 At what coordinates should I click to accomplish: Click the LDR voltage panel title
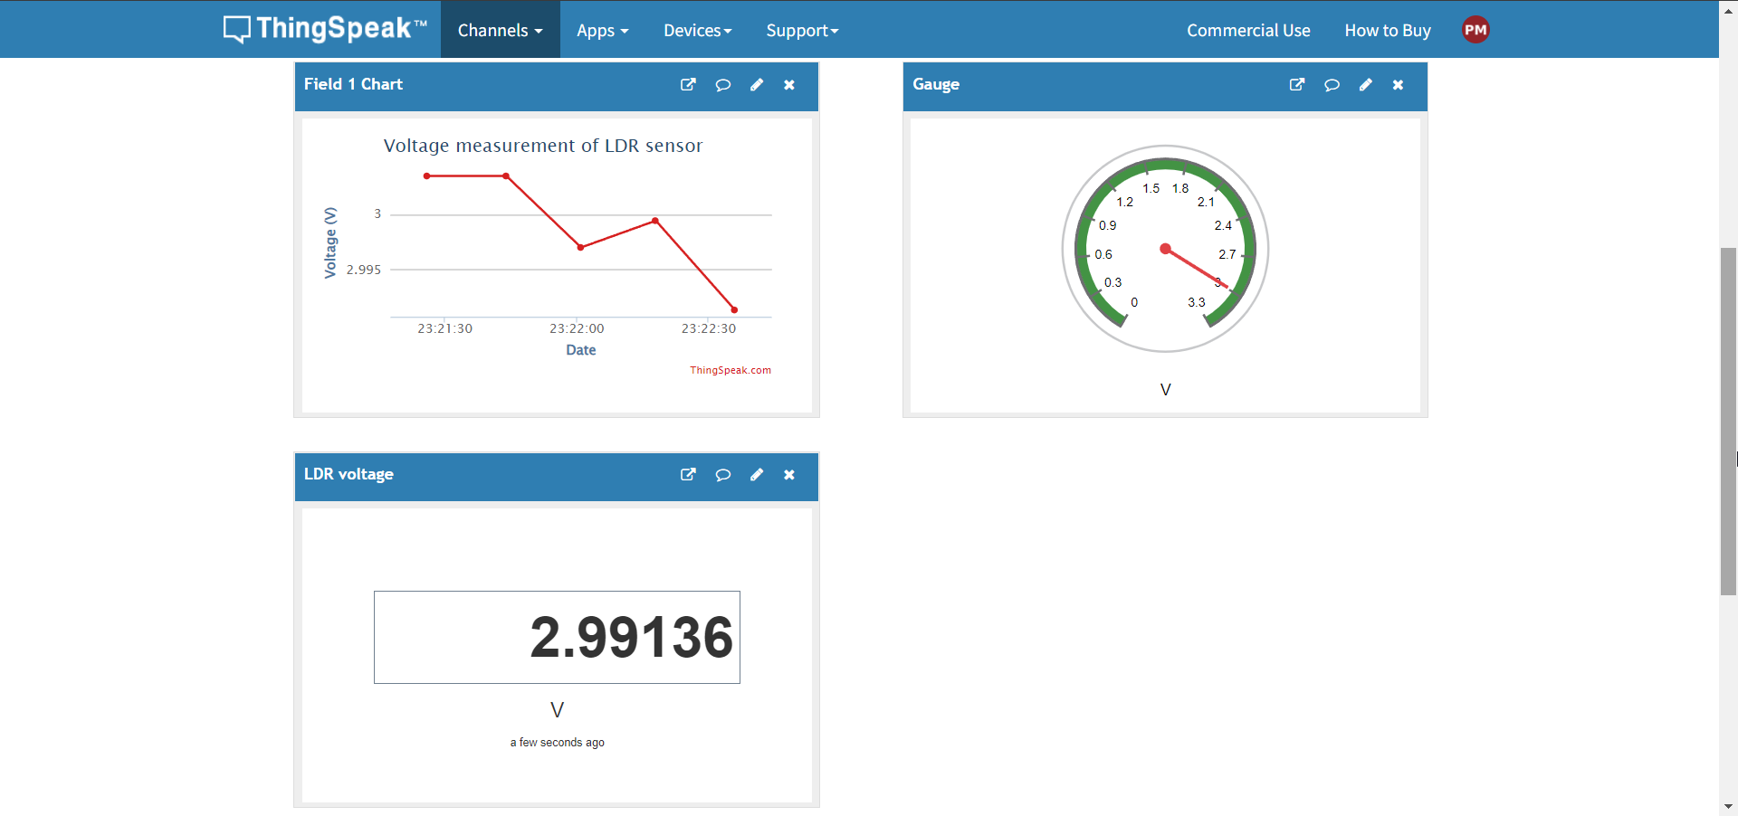click(x=349, y=474)
